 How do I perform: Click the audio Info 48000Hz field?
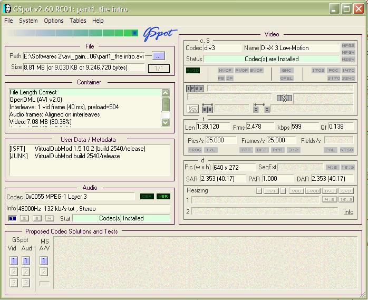point(94,208)
